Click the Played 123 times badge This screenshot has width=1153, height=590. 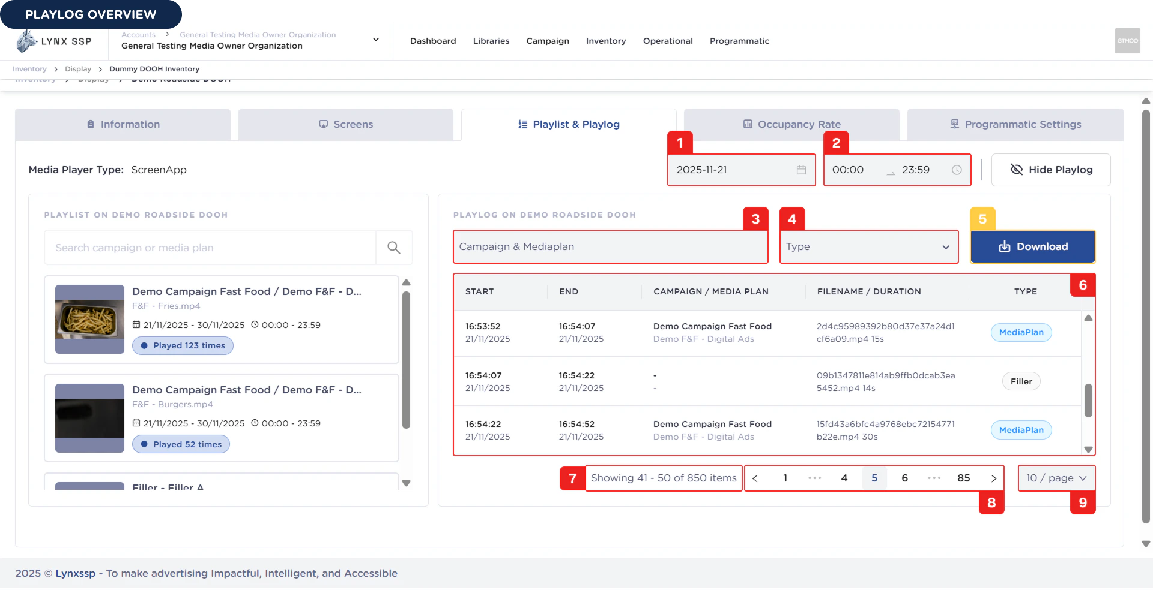(183, 346)
